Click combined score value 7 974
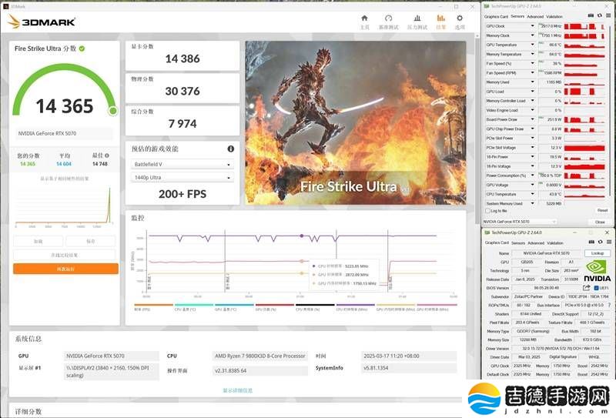 (x=182, y=124)
